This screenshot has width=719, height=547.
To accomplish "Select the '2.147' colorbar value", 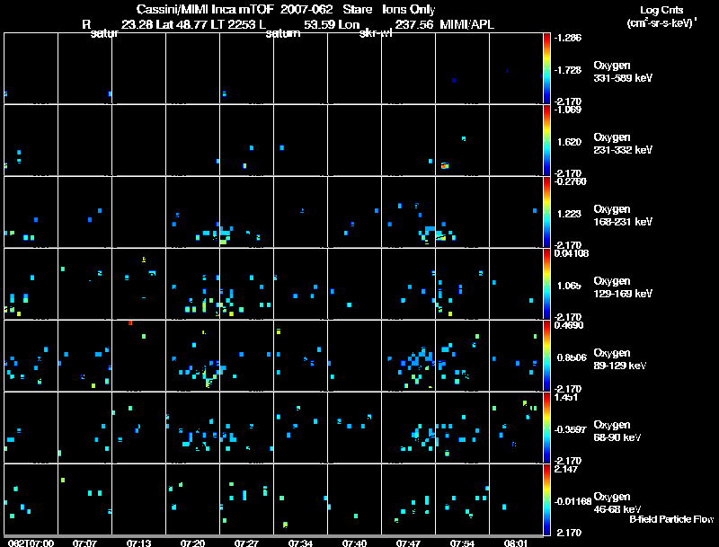I will click(566, 469).
